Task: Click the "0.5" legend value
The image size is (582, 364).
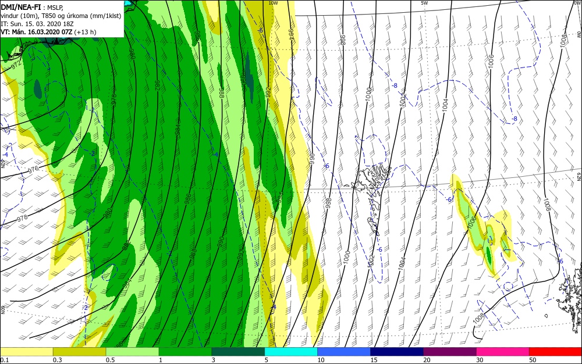Action: (x=110, y=360)
